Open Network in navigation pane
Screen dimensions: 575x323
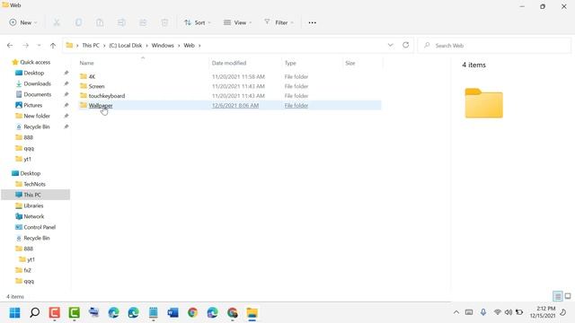click(34, 216)
